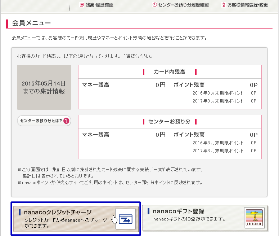The image size is (279, 236).
Task: Open お客様情報登録・変更 in the top menu
Action: [x=248, y=5]
